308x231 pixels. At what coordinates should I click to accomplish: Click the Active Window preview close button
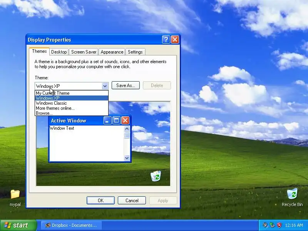[x=126, y=121]
